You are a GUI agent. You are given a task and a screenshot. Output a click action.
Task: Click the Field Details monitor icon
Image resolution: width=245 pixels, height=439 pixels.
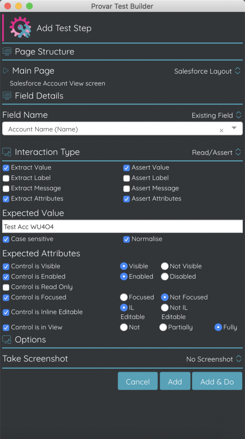click(7, 96)
